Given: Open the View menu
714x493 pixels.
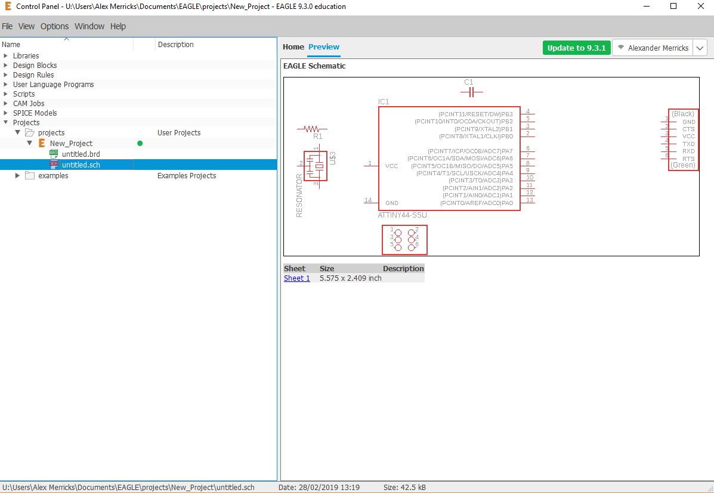Looking at the screenshot, I should (26, 26).
